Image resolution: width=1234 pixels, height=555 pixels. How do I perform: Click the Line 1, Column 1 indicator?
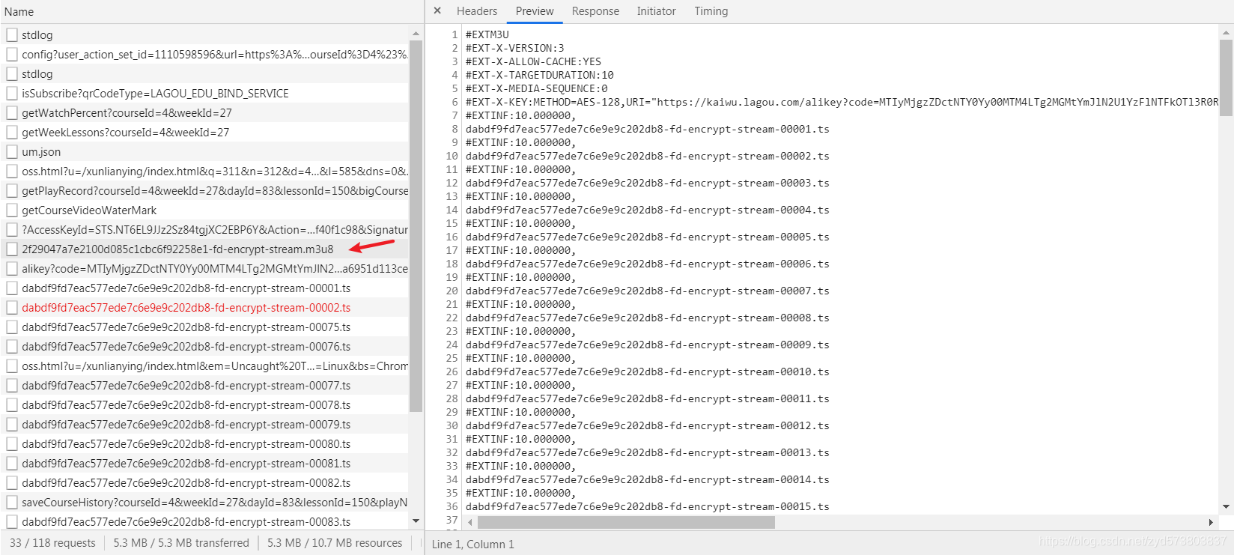click(x=473, y=545)
